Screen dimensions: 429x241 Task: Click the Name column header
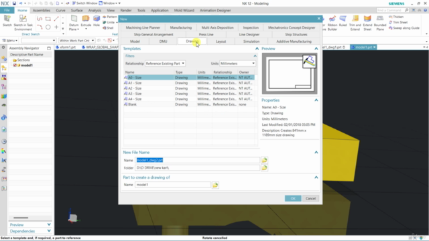point(149,72)
